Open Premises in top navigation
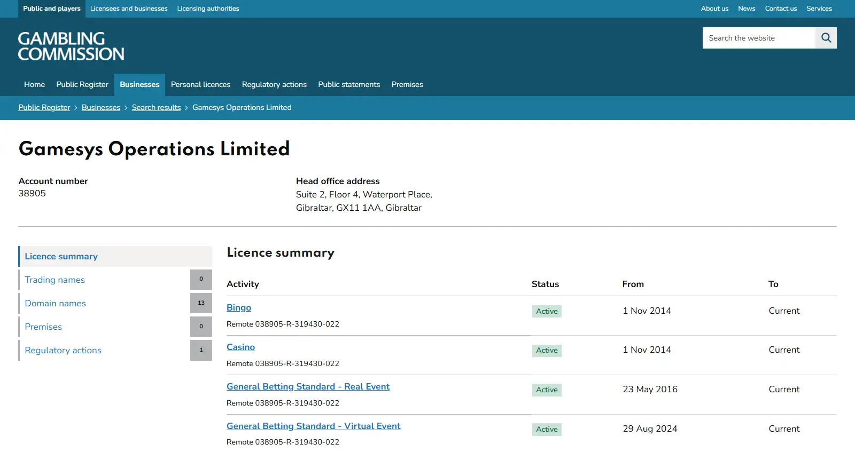 [407, 84]
